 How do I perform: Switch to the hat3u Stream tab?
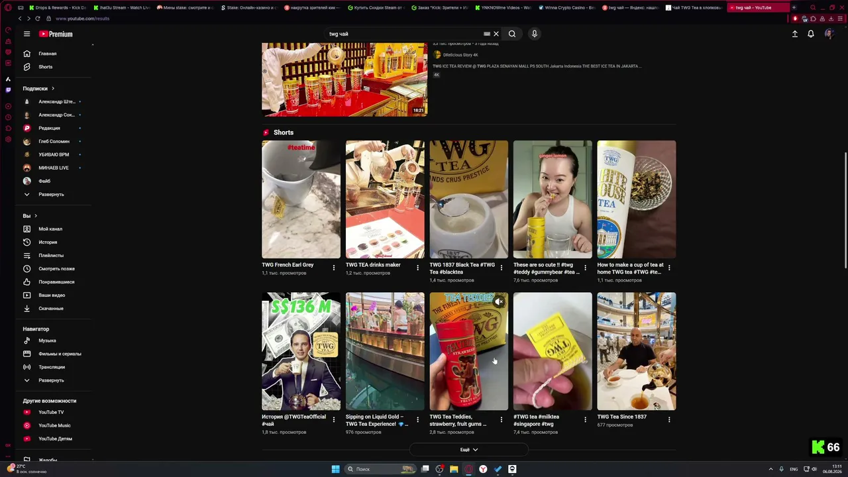point(122,7)
